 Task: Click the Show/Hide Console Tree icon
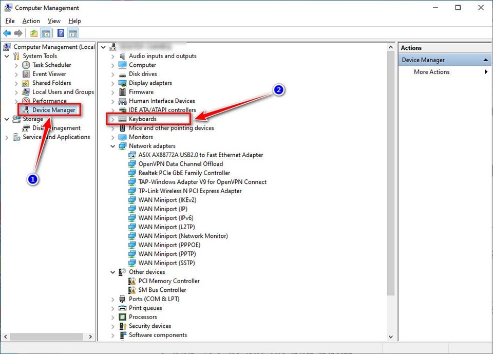(46, 33)
